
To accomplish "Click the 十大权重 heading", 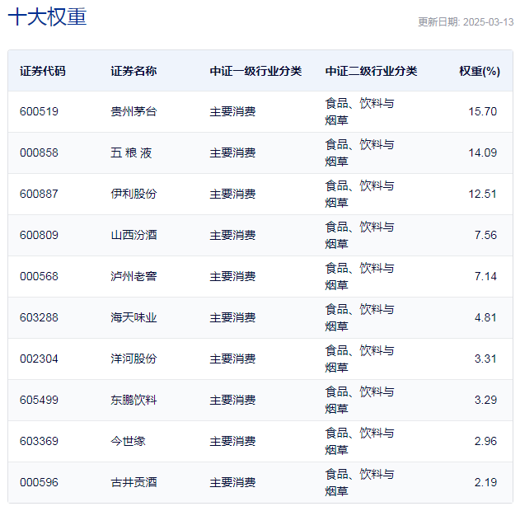I will pos(47,16).
